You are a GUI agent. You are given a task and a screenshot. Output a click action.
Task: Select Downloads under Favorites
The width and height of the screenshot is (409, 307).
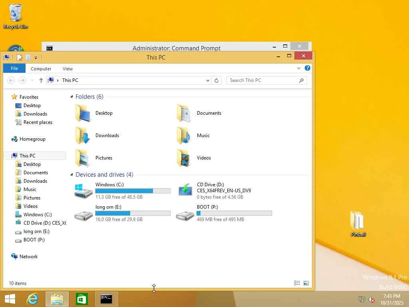pyautogui.click(x=35, y=114)
